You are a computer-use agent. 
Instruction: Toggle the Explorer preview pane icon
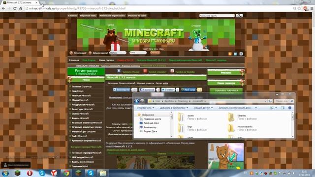[283, 108]
